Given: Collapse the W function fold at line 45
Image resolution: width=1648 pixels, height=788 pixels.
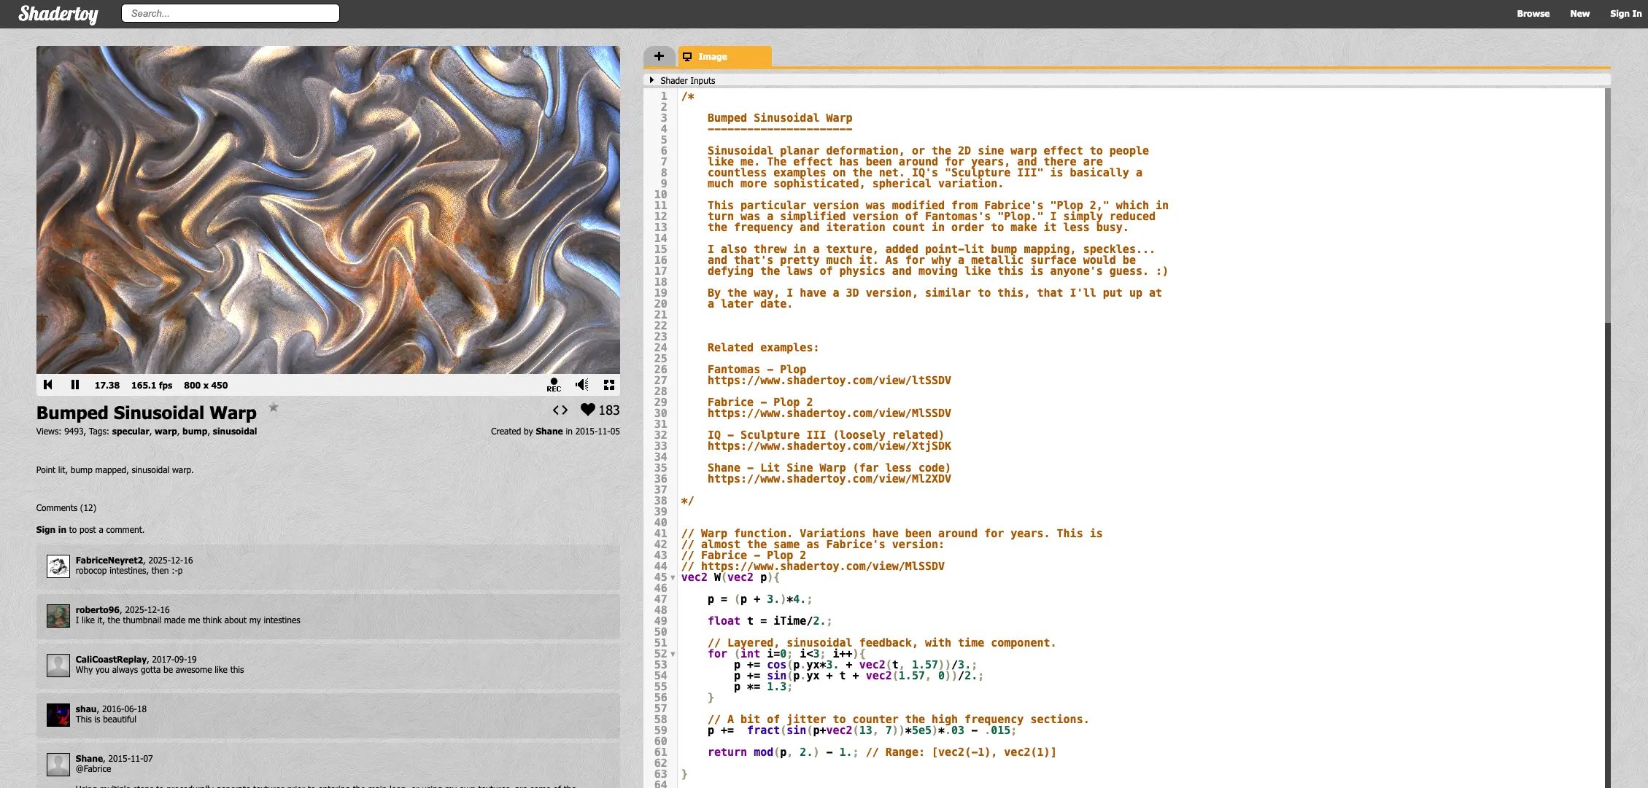Looking at the screenshot, I should pos(673,577).
